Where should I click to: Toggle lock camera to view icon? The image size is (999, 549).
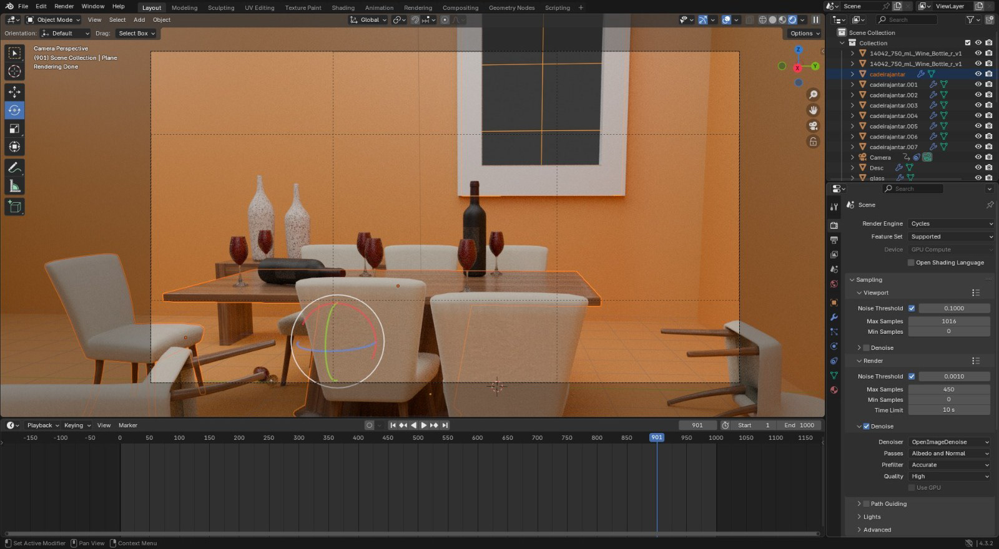pyautogui.click(x=813, y=142)
